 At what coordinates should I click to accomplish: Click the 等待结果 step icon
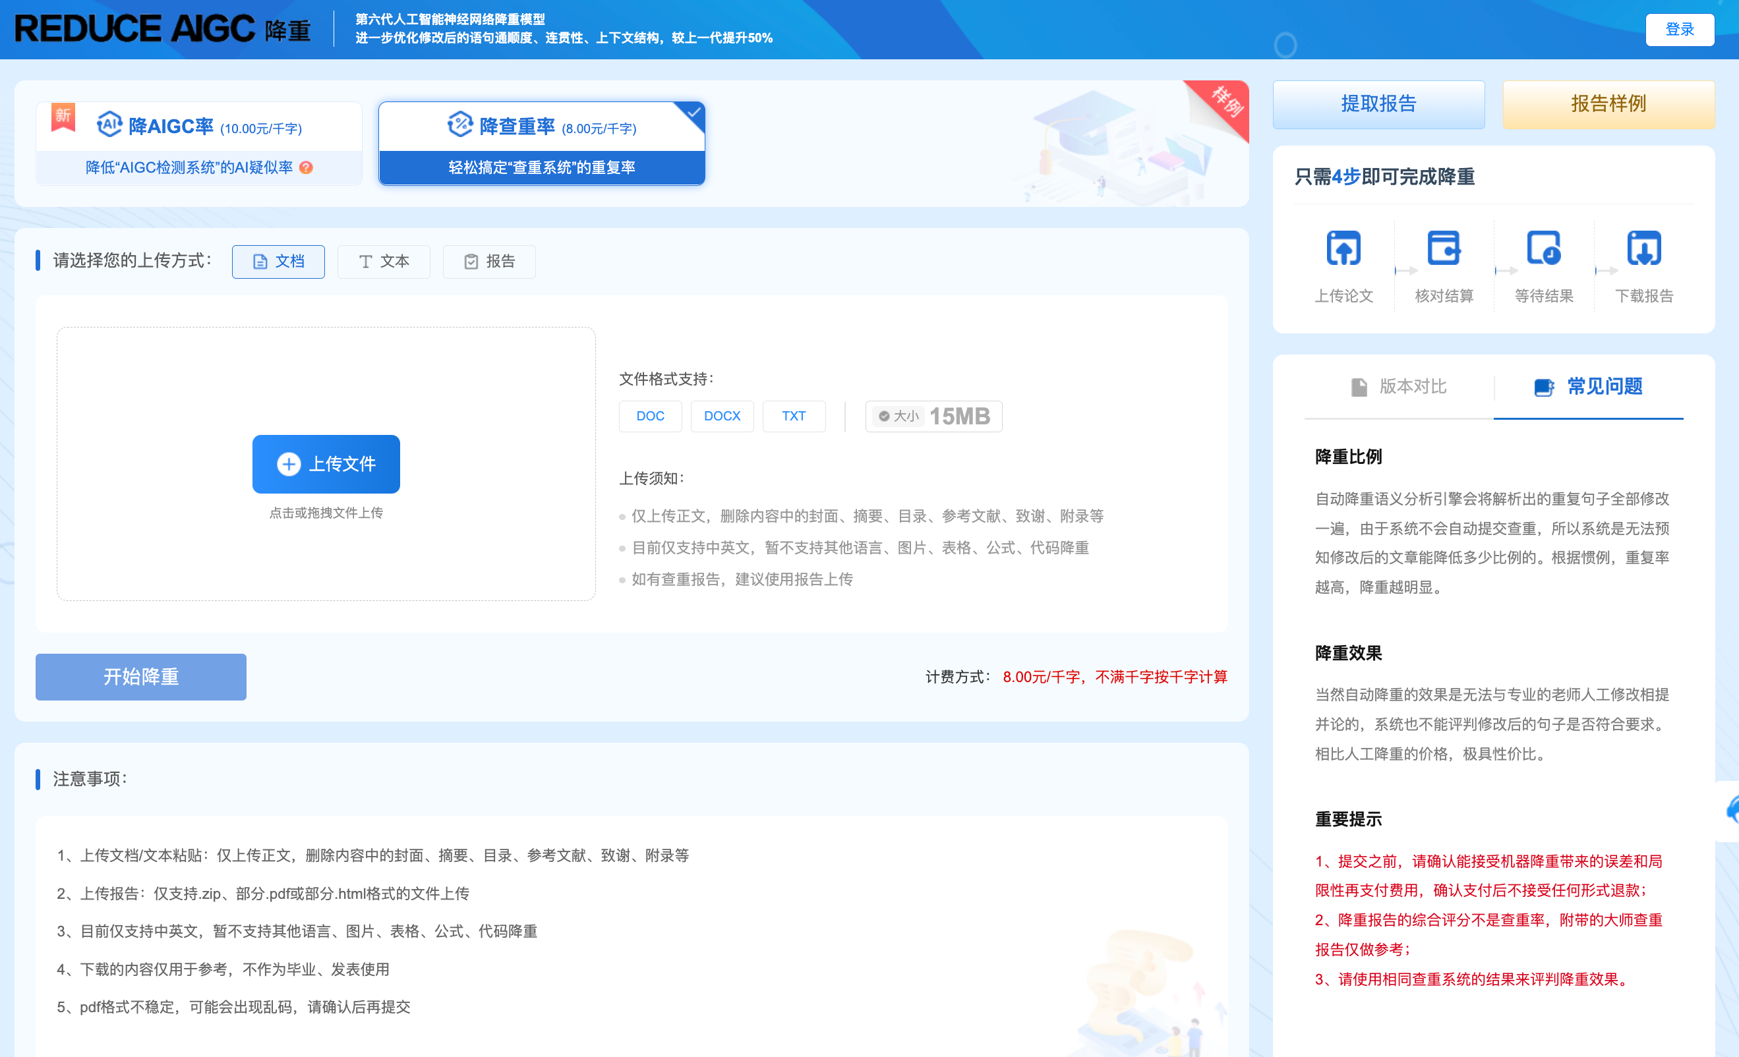pos(1543,248)
